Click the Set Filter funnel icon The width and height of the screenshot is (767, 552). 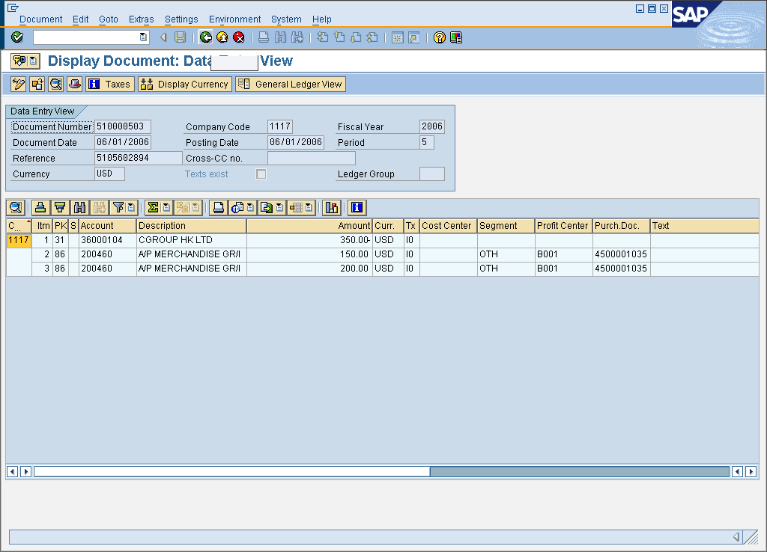118,208
